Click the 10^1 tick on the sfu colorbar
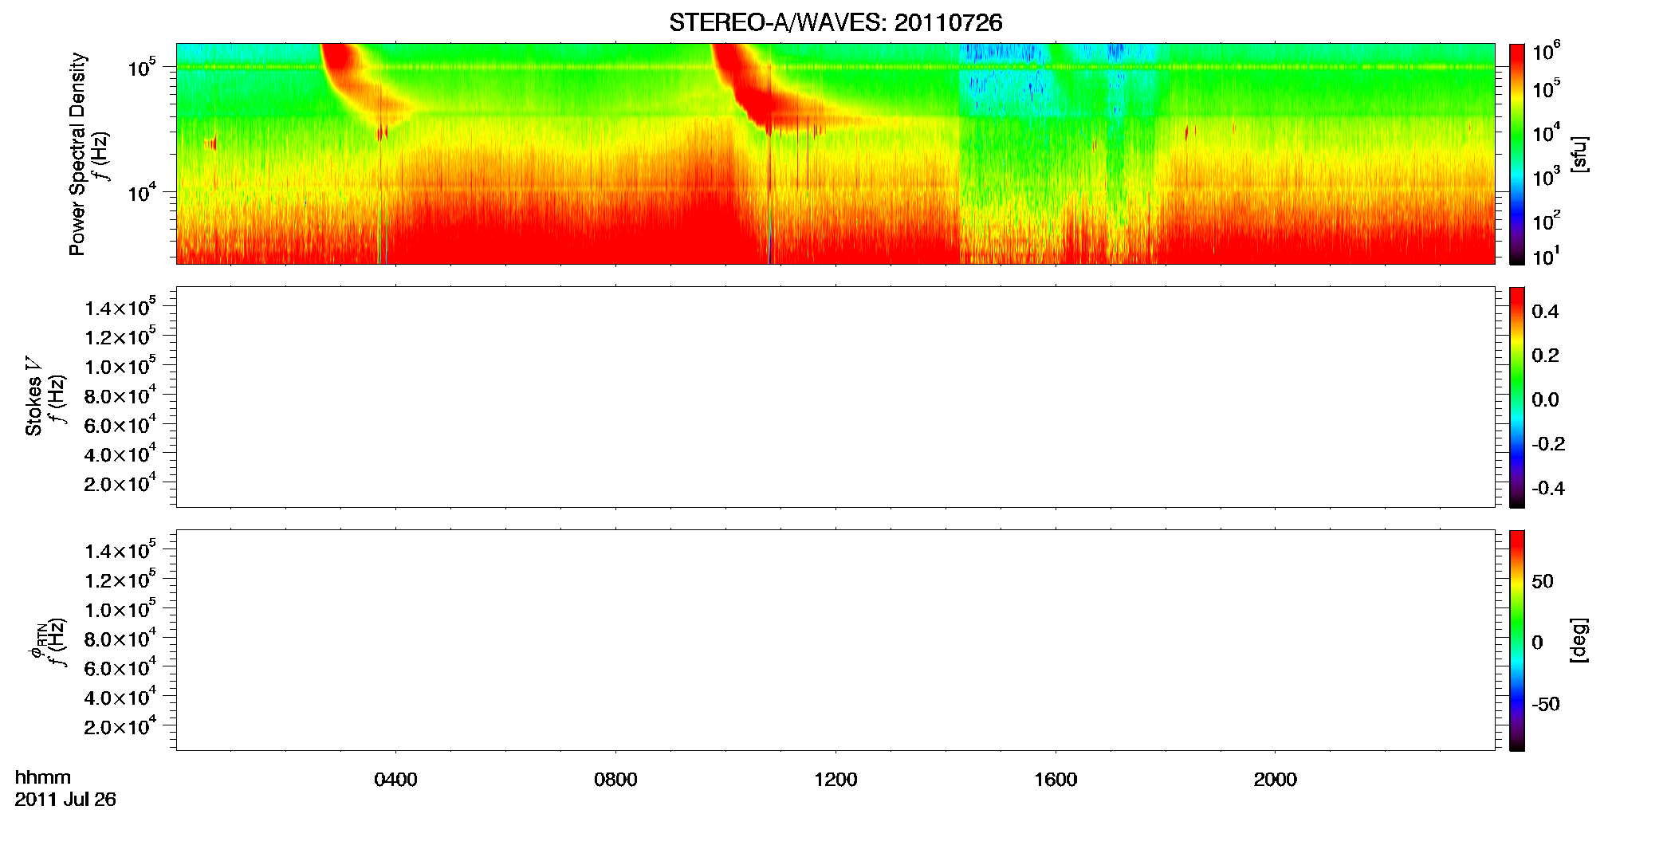1671x861 pixels. click(1545, 257)
